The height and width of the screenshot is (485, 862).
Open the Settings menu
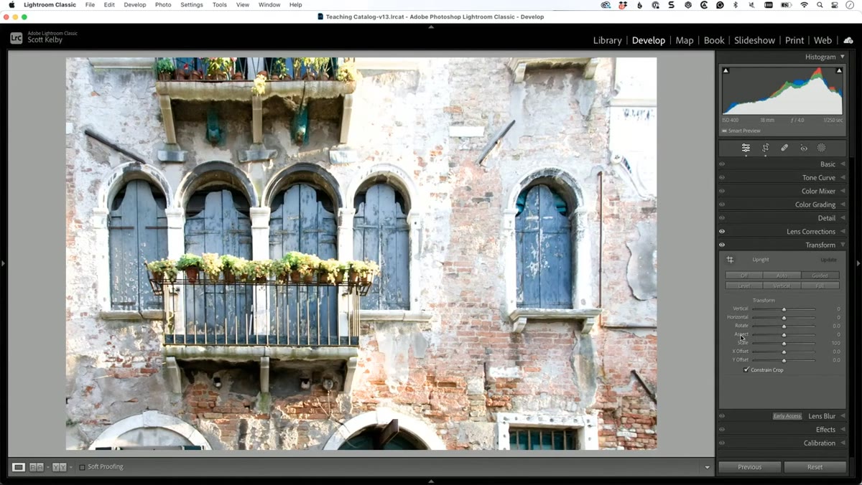pyautogui.click(x=191, y=5)
